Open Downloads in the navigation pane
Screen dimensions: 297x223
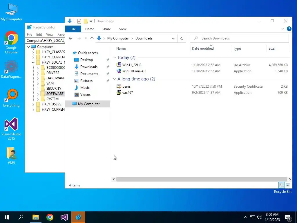point(89,67)
